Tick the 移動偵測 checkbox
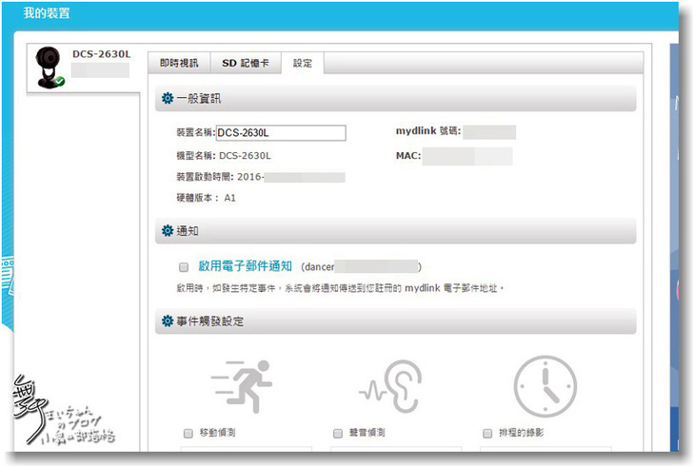This screenshot has height=466, width=693. tap(187, 433)
